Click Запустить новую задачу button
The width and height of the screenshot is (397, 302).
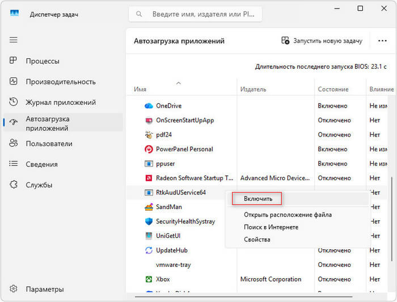(x=322, y=41)
